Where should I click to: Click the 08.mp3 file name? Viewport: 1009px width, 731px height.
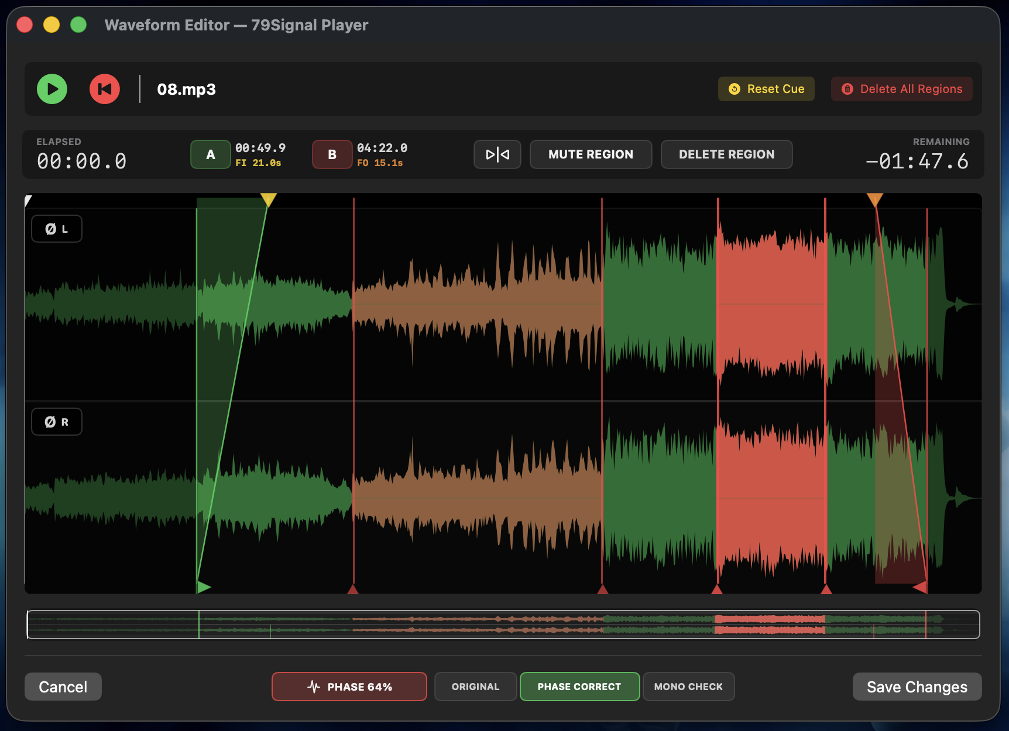[186, 89]
